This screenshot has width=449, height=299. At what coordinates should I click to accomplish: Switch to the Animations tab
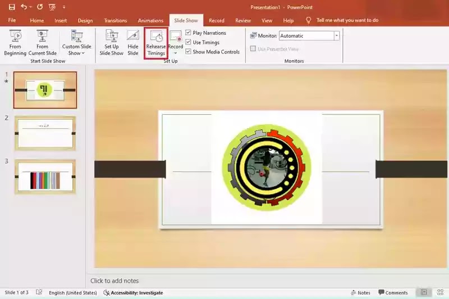point(150,20)
